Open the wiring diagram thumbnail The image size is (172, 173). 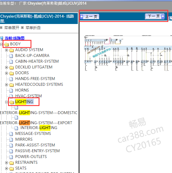128,53
